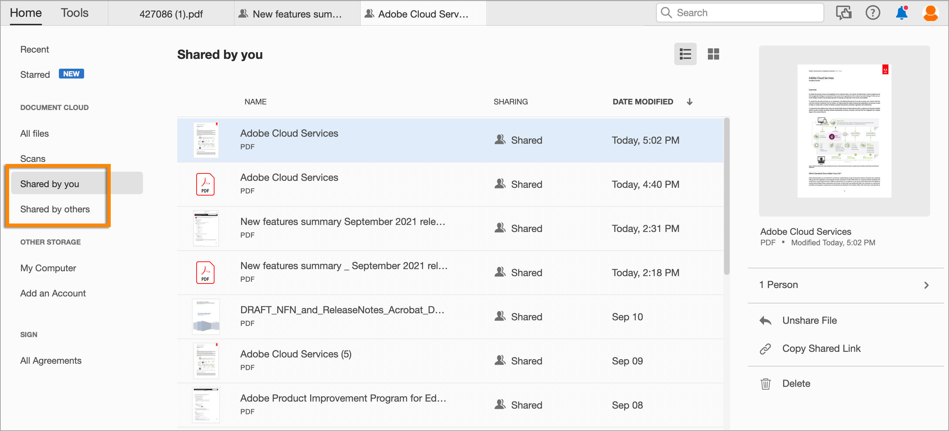Select Shared by others in sidebar
Screen dimensions: 949x431
coord(54,209)
